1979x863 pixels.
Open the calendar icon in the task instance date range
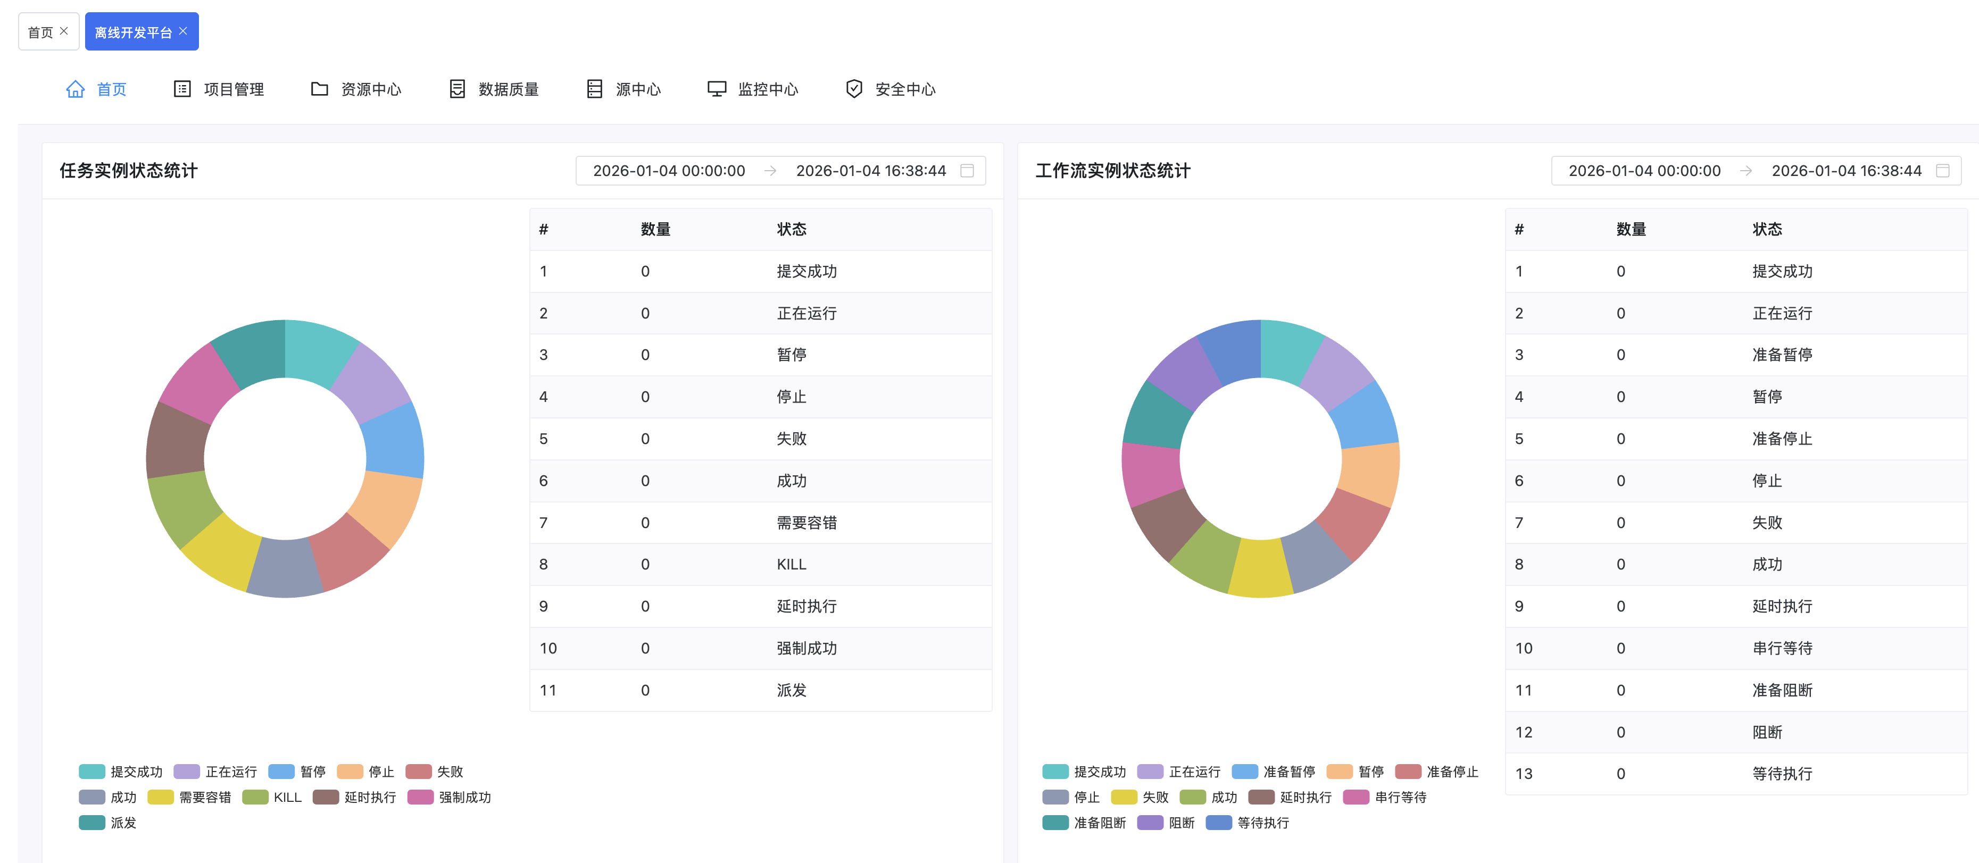[x=967, y=171]
